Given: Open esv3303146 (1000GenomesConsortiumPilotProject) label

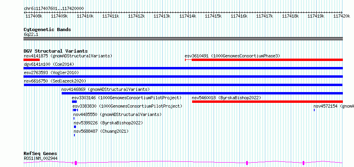Looking at the screenshot, I should click(x=126, y=98).
